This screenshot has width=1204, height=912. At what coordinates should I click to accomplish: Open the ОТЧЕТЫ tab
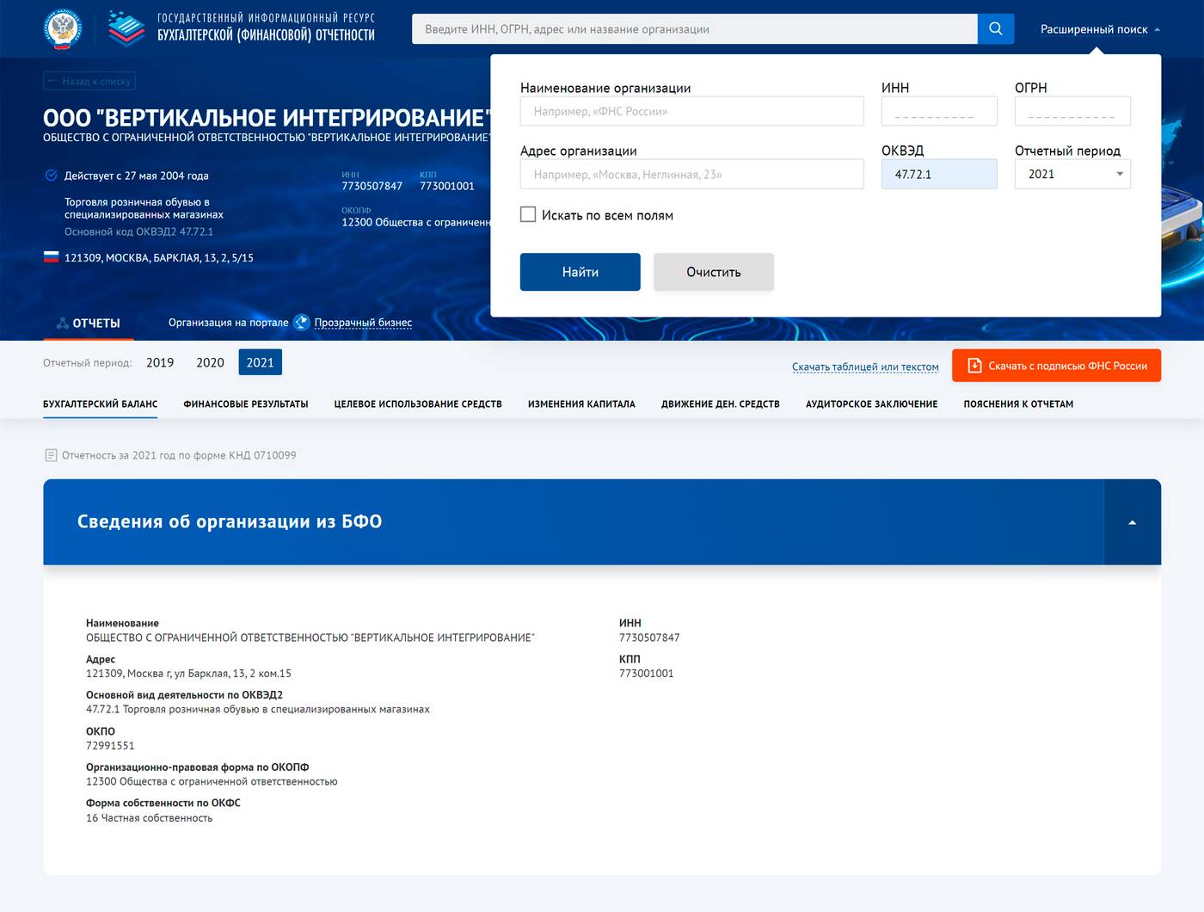coord(89,324)
